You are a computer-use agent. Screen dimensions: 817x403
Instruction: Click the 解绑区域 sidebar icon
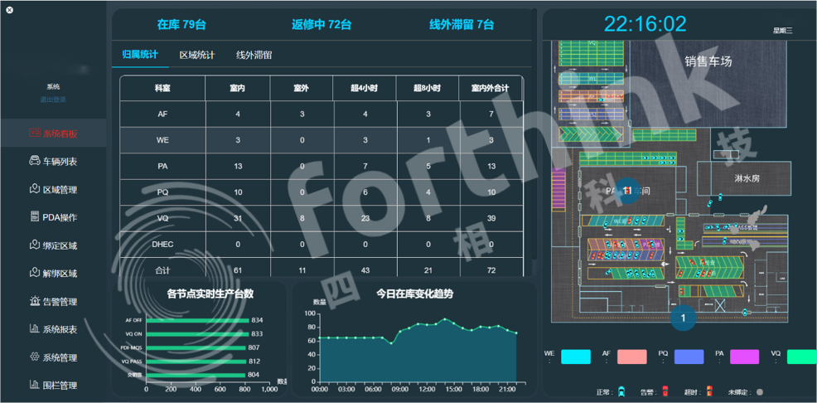(x=35, y=274)
